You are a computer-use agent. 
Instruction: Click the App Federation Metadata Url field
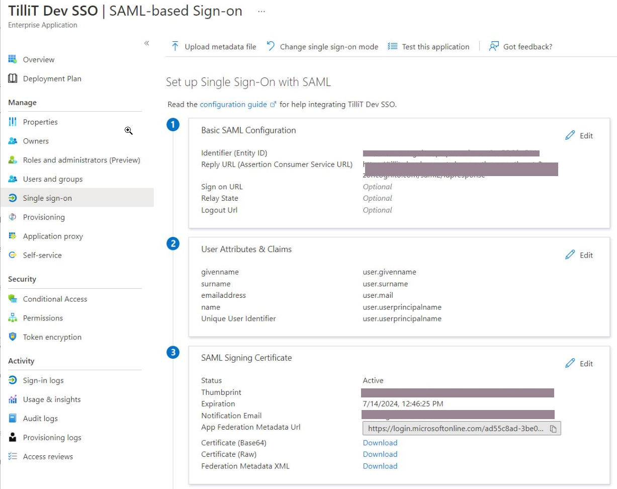455,429
